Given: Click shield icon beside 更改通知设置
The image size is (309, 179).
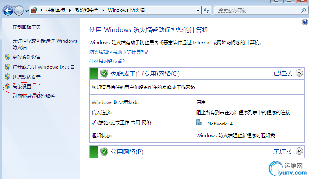Looking at the screenshot, I should (x=7, y=57).
